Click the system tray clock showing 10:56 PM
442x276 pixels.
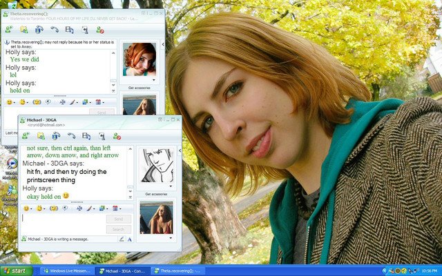(430, 271)
